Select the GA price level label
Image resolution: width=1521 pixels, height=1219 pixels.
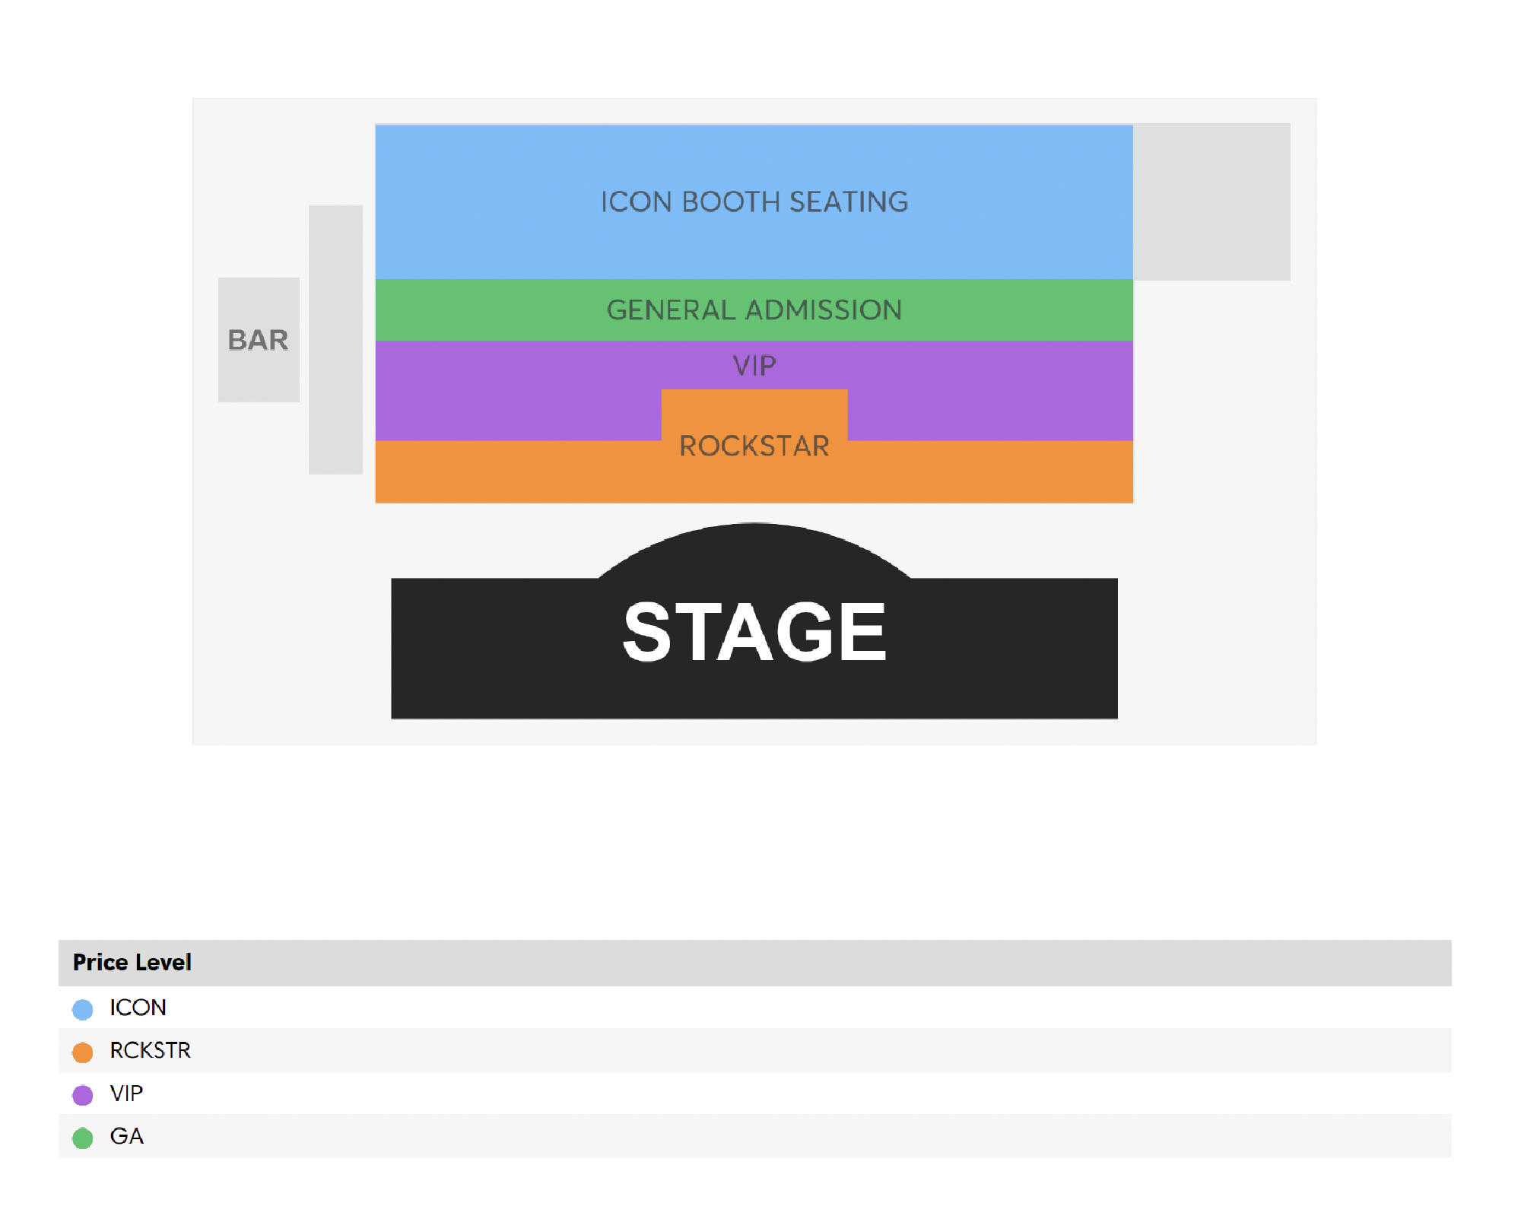126,1136
